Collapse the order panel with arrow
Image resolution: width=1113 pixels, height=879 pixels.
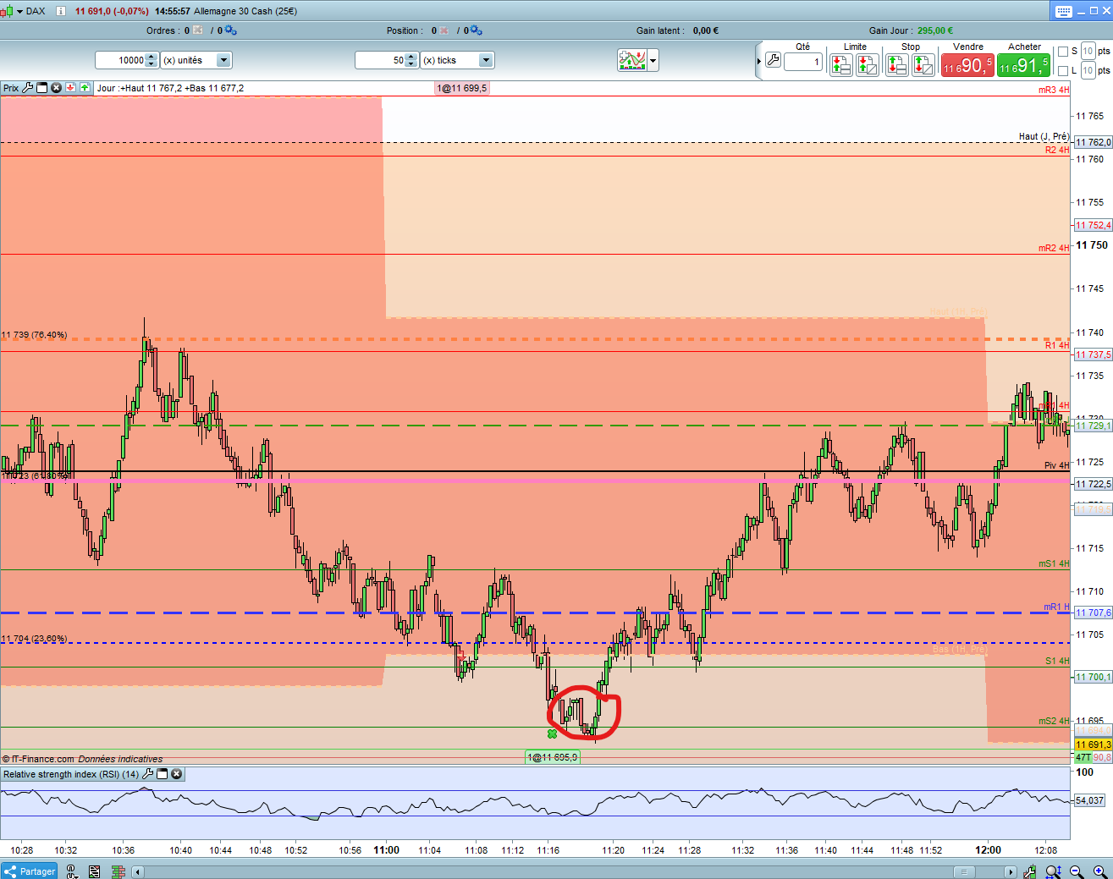[x=758, y=61]
